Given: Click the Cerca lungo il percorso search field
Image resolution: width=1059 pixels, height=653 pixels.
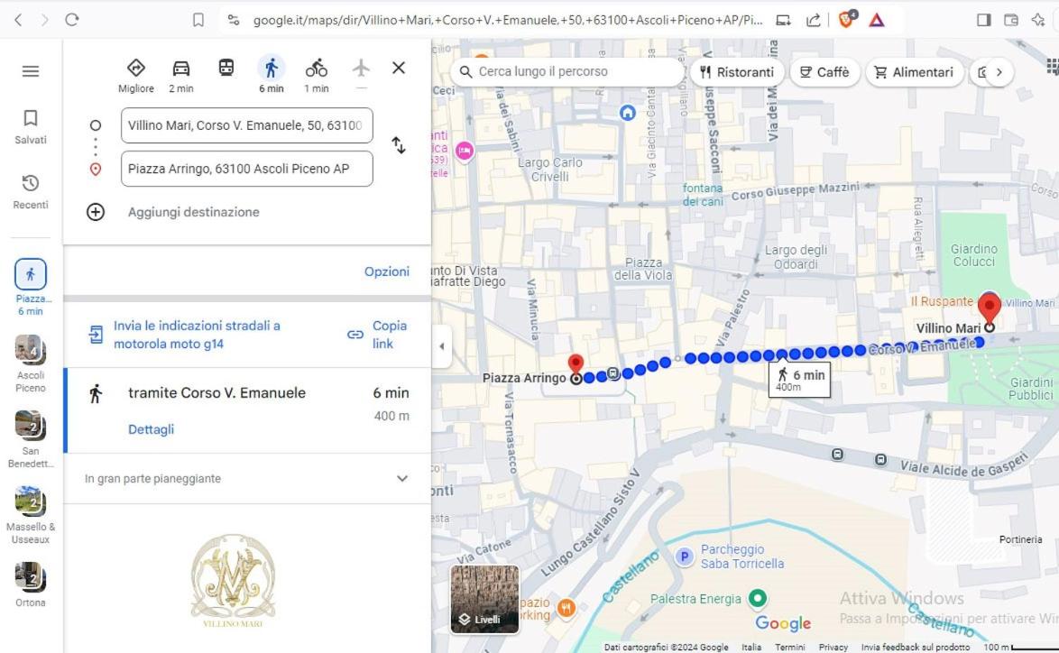Looking at the screenshot, I should [x=567, y=71].
